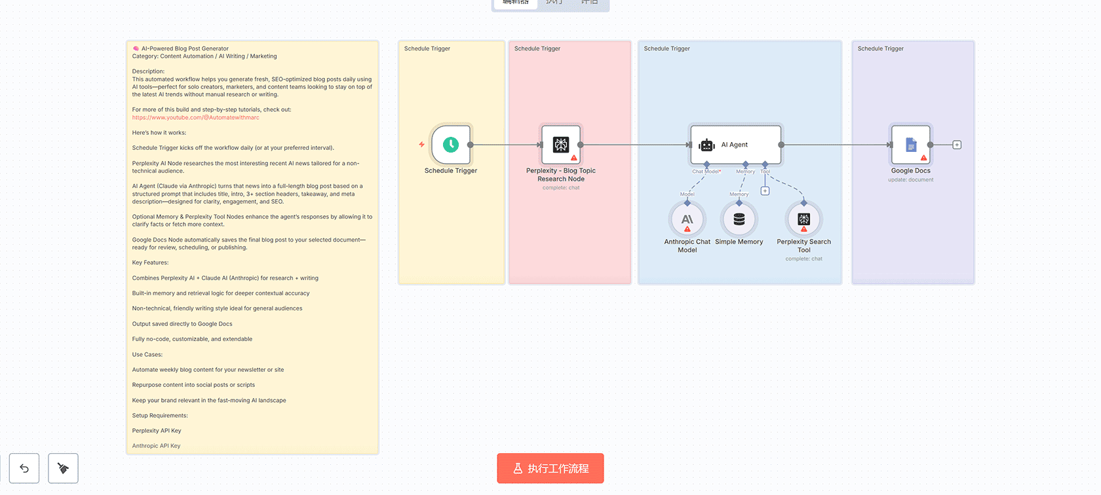Click the tidy-up broom icon button
Viewport: 1101px width, 495px height.
tap(63, 468)
